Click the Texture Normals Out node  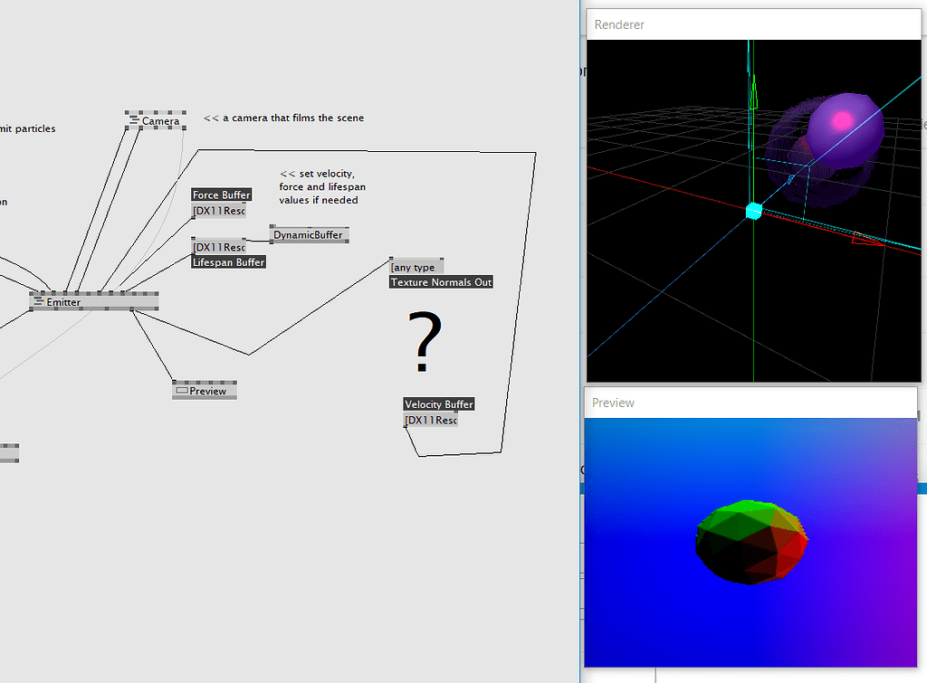click(441, 281)
